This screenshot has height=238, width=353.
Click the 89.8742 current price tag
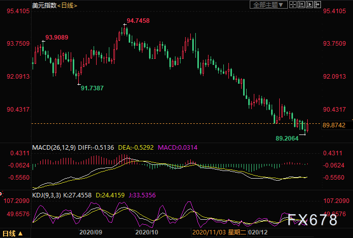[334, 125]
